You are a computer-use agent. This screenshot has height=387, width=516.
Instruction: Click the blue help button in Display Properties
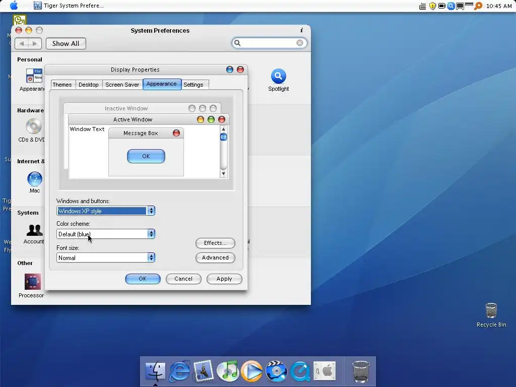[230, 70]
